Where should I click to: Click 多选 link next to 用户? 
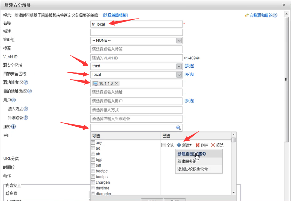189,101
